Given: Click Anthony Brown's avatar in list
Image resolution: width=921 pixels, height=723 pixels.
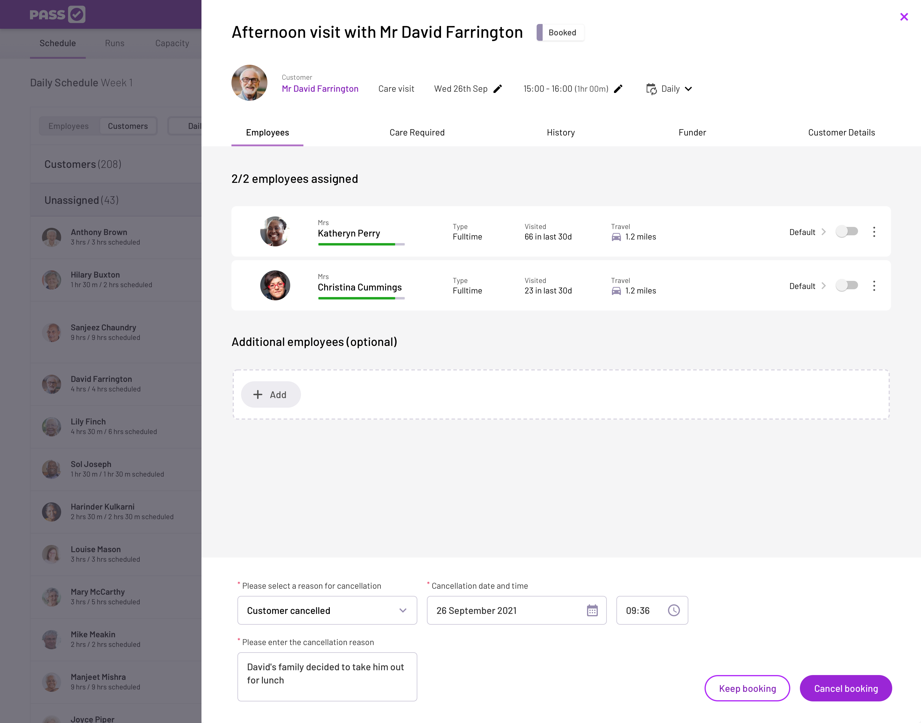Looking at the screenshot, I should [x=52, y=237].
